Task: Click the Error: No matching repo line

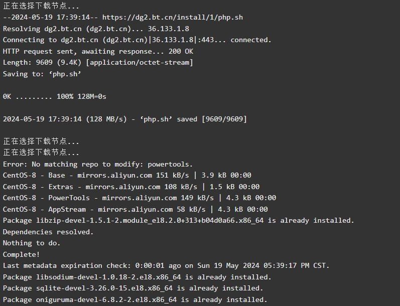Action: (x=98, y=164)
